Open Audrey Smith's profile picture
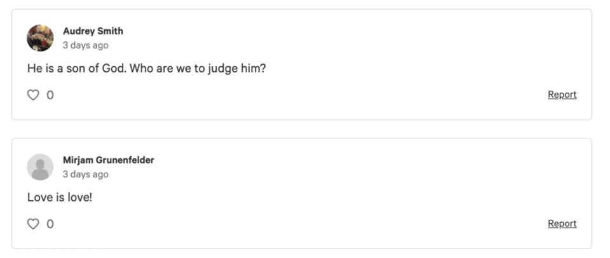The width and height of the screenshot is (610, 258). [40, 38]
